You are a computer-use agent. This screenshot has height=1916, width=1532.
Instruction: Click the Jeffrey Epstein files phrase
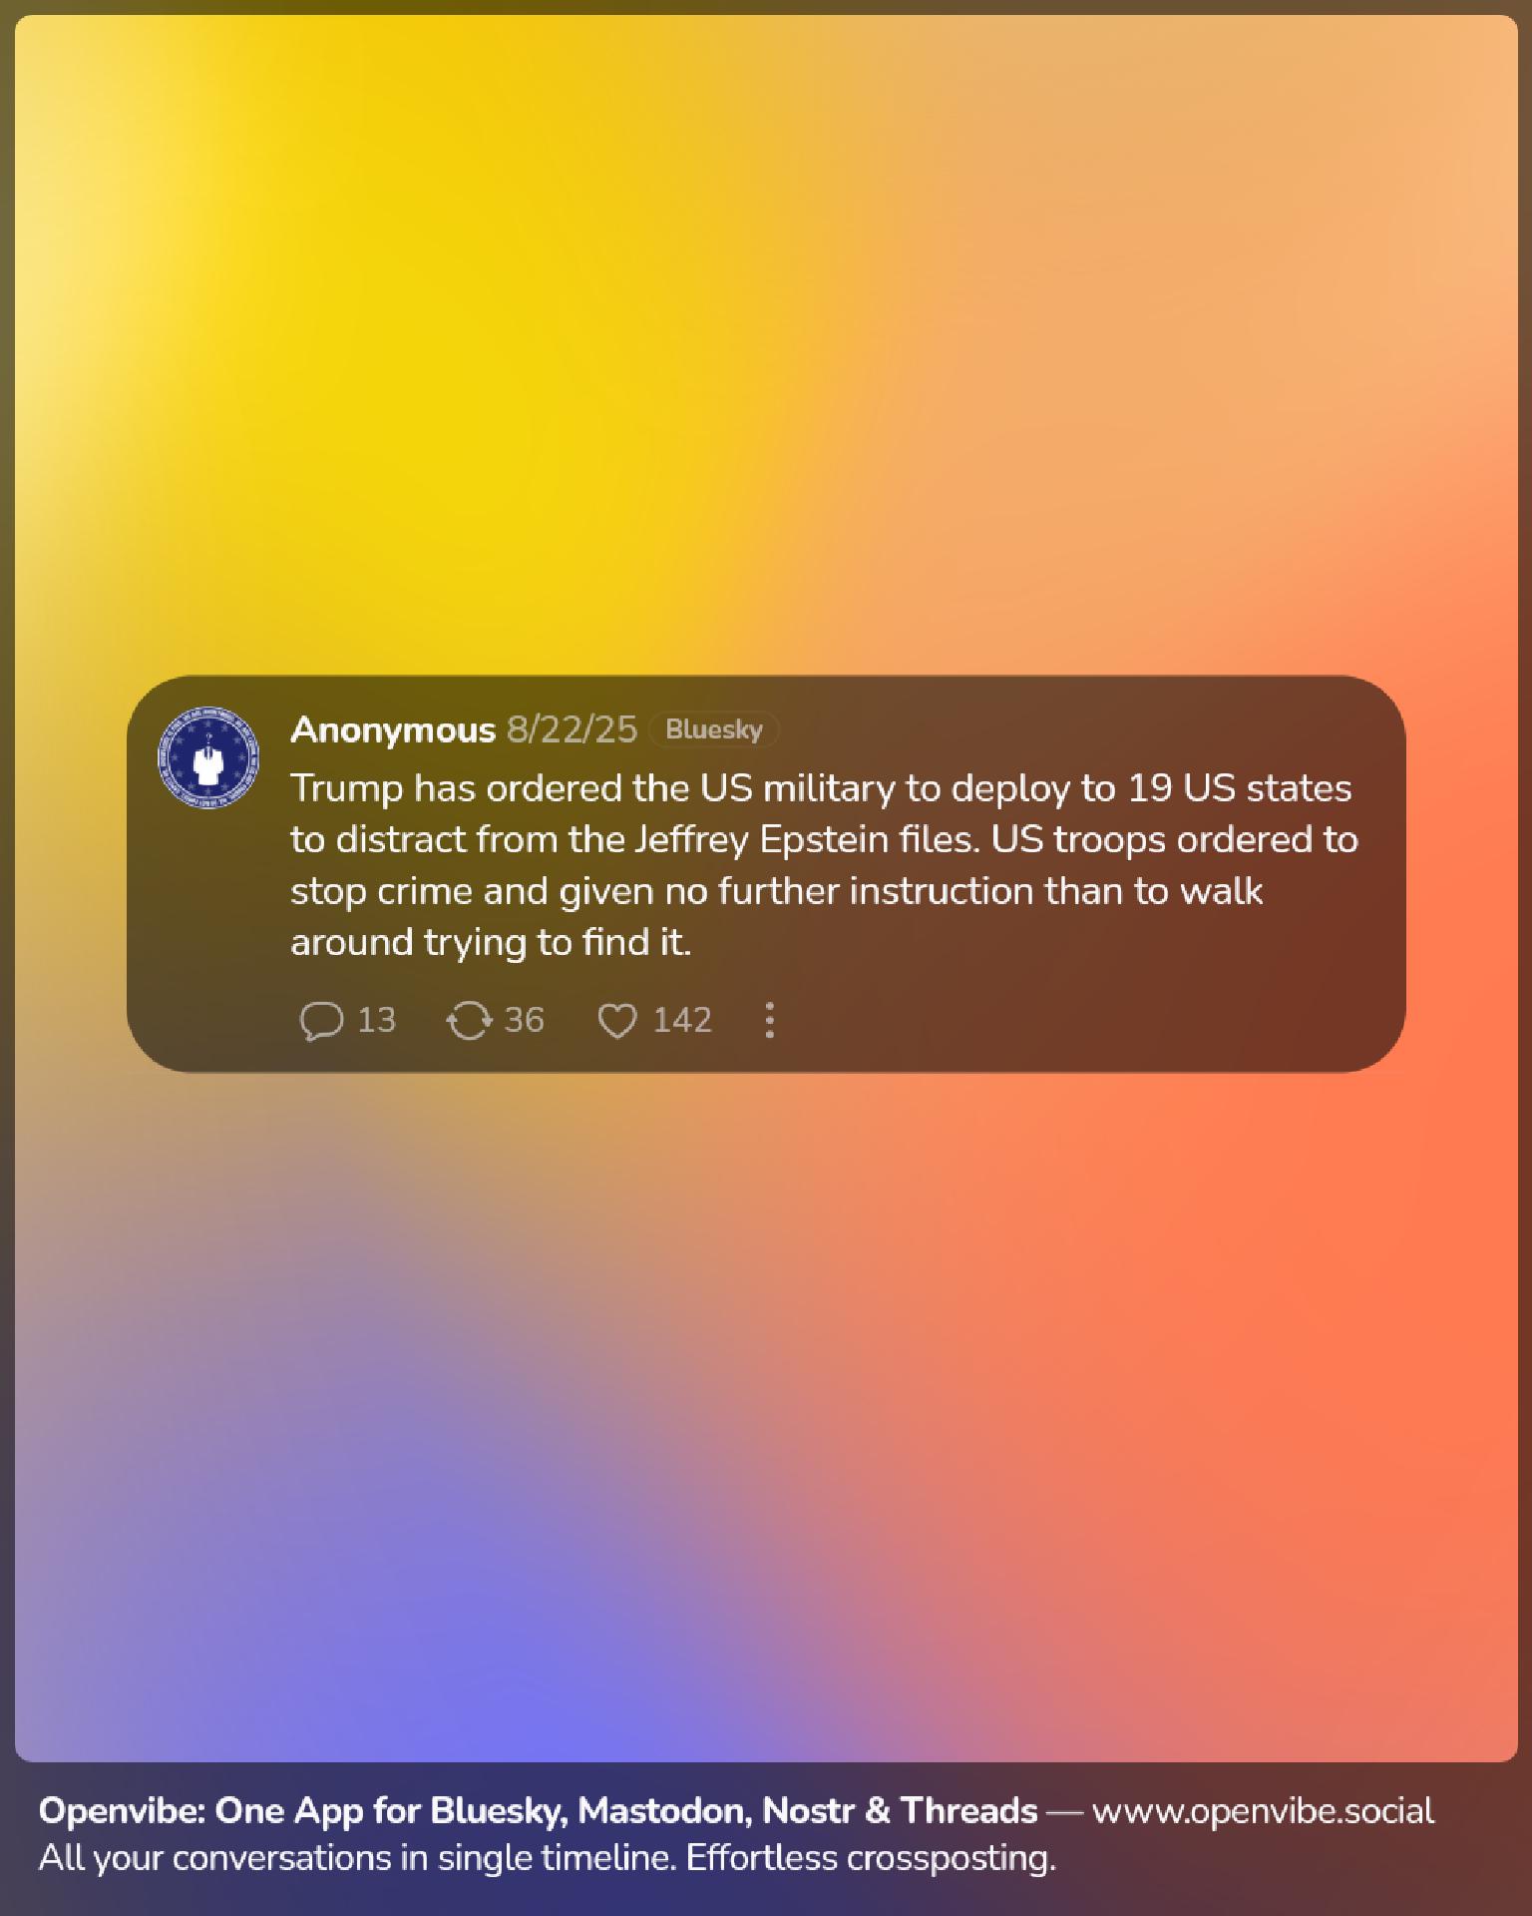pyautogui.click(x=805, y=839)
